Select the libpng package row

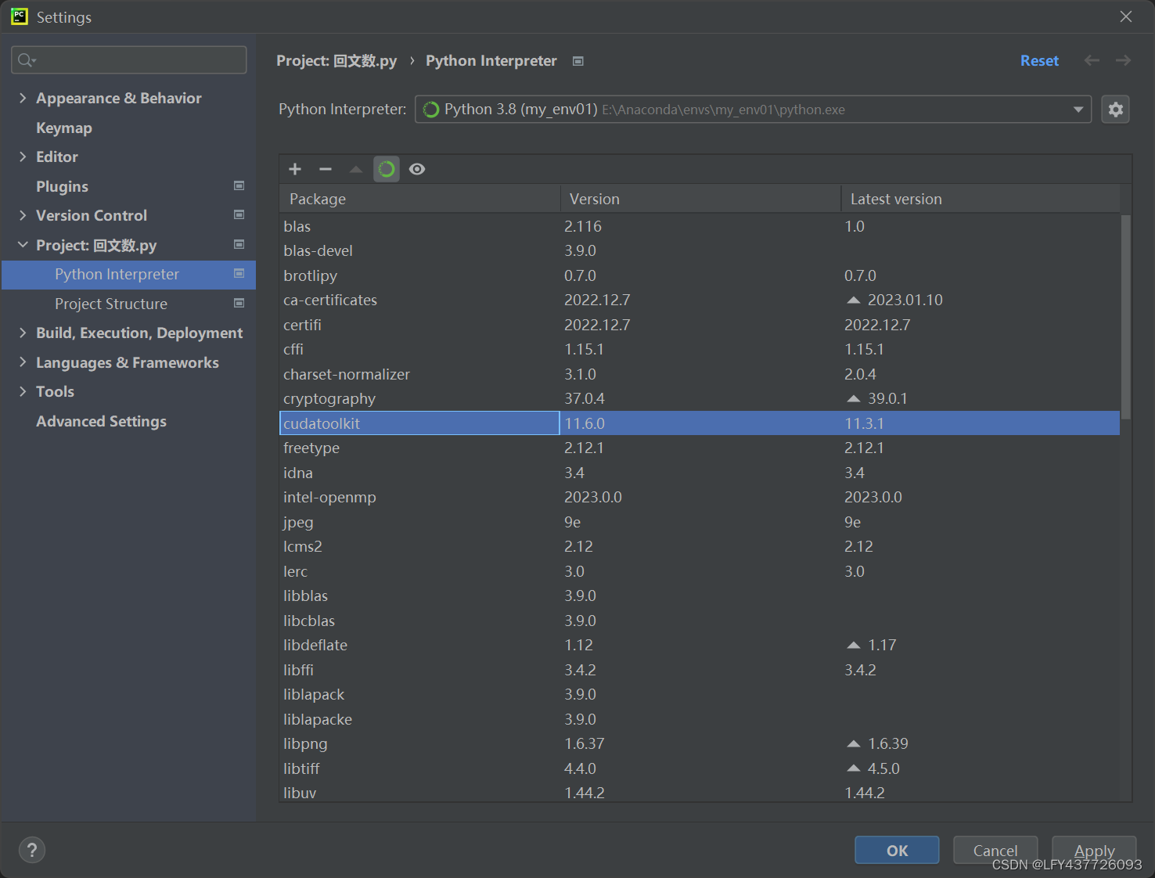(x=700, y=743)
